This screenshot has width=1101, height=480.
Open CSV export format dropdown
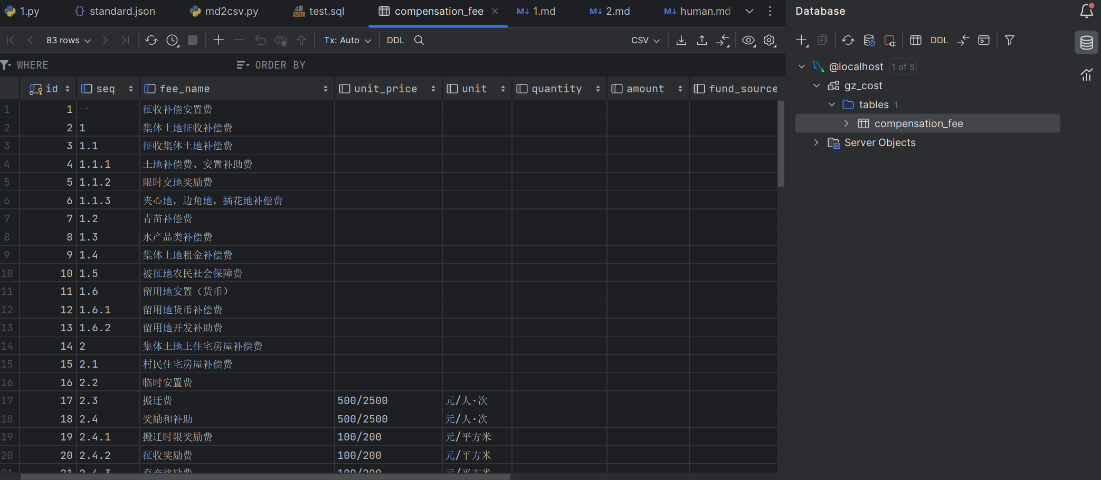coord(646,40)
